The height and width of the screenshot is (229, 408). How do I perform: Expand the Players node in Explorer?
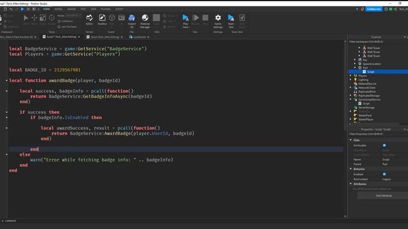(x=351, y=76)
